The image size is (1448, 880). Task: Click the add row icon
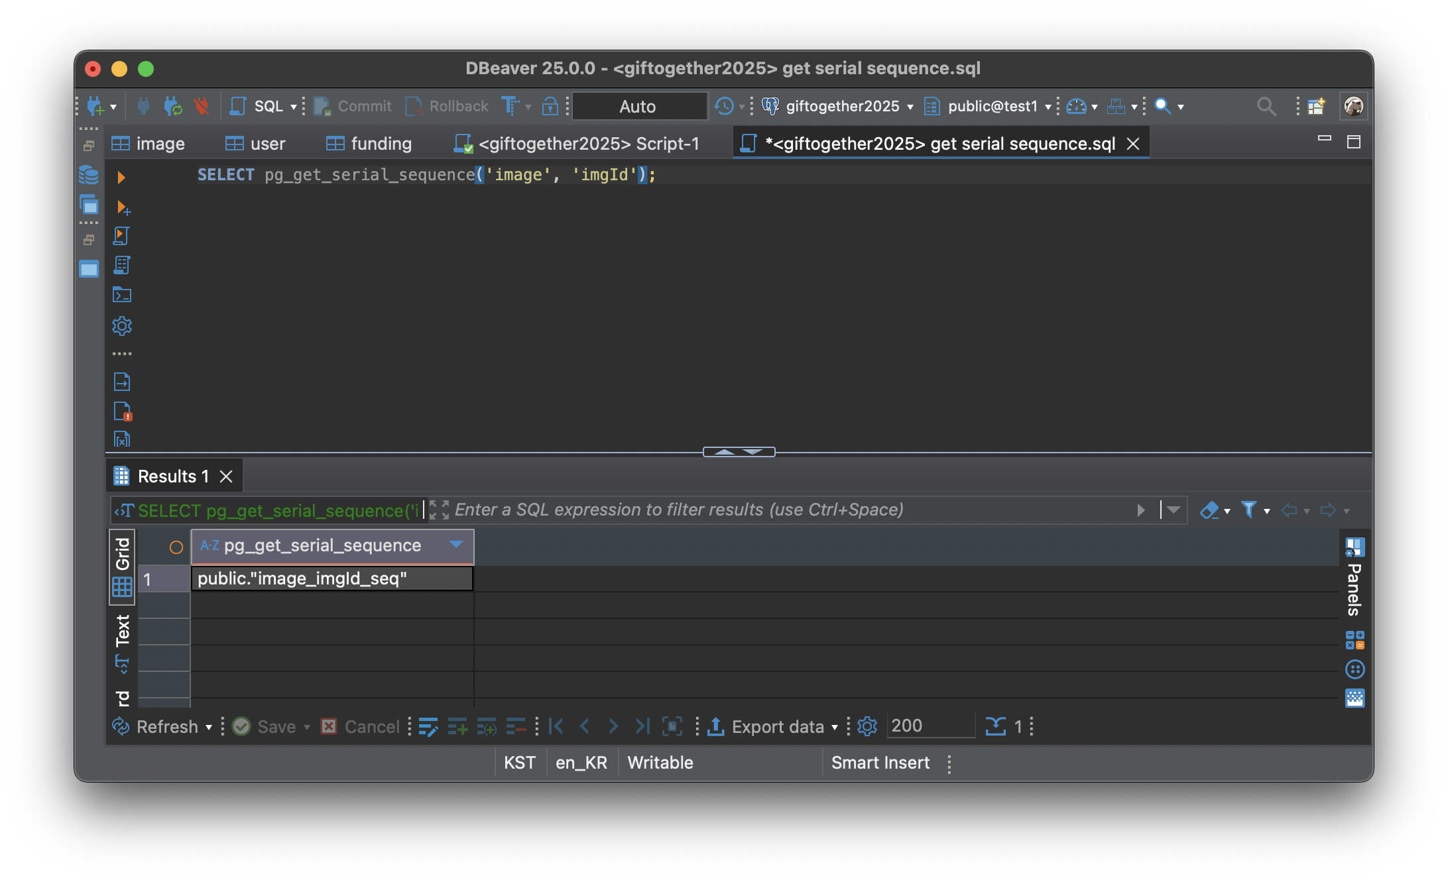pyautogui.click(x=457, y=727)
